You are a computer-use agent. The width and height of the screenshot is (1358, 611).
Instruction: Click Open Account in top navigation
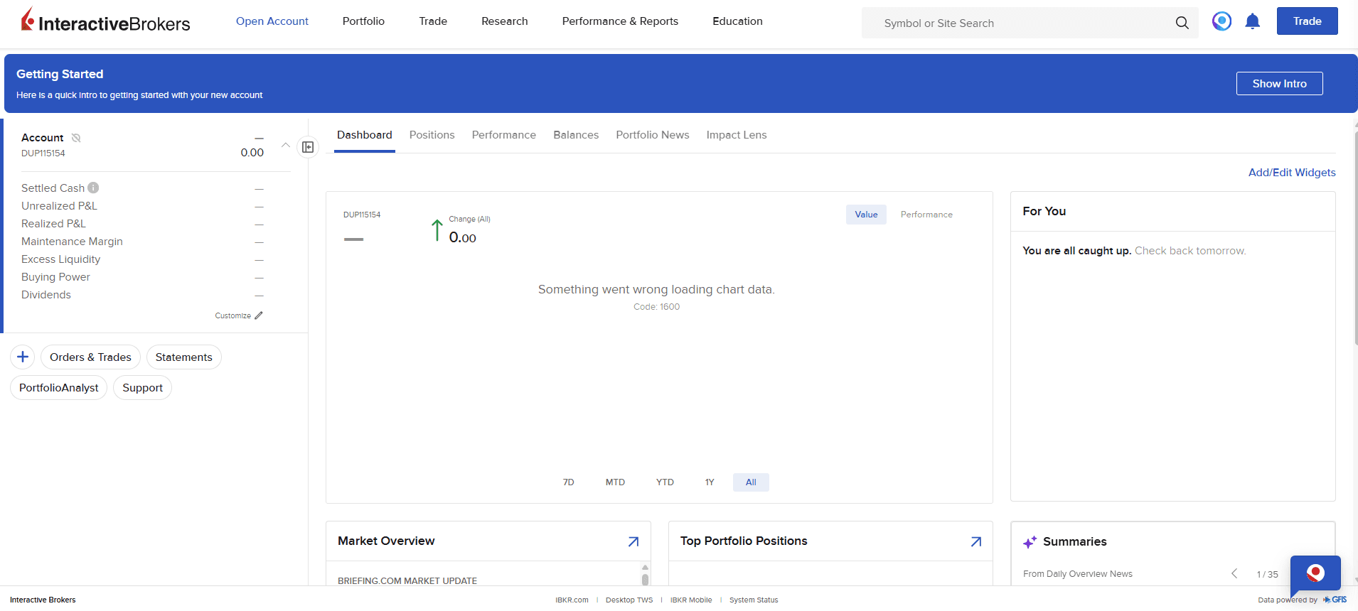(272, 21)
